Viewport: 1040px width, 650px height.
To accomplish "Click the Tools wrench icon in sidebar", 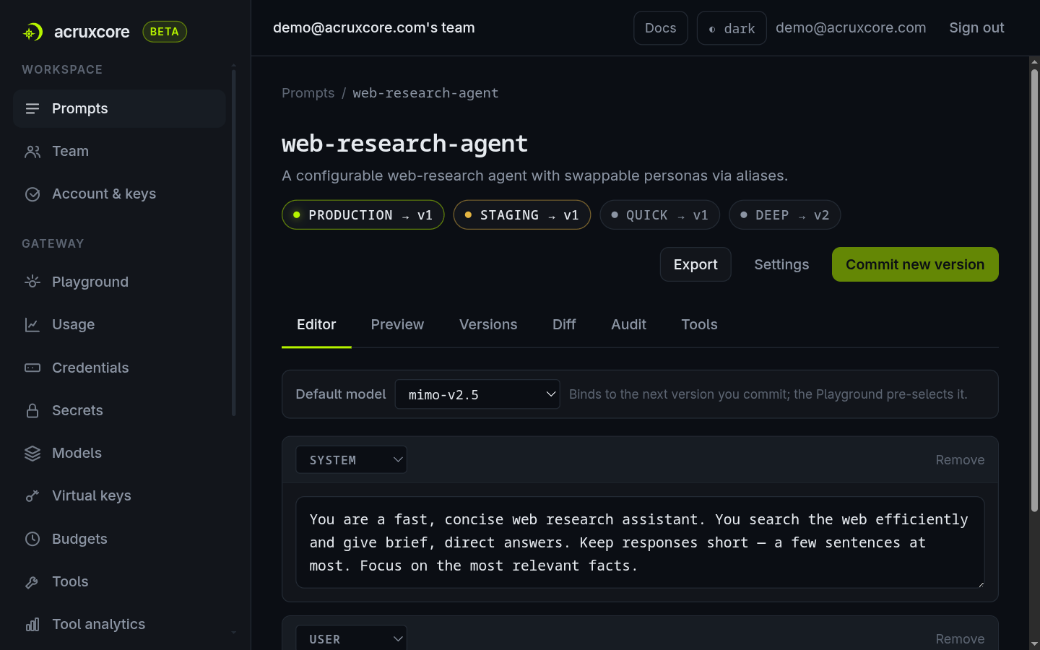I will pyautogui.click(x=32, y=581).
